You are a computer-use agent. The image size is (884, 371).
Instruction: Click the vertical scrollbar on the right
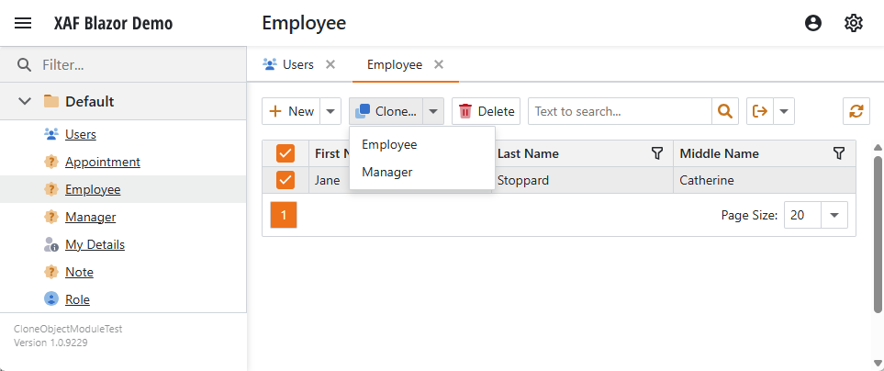[878, 230]
